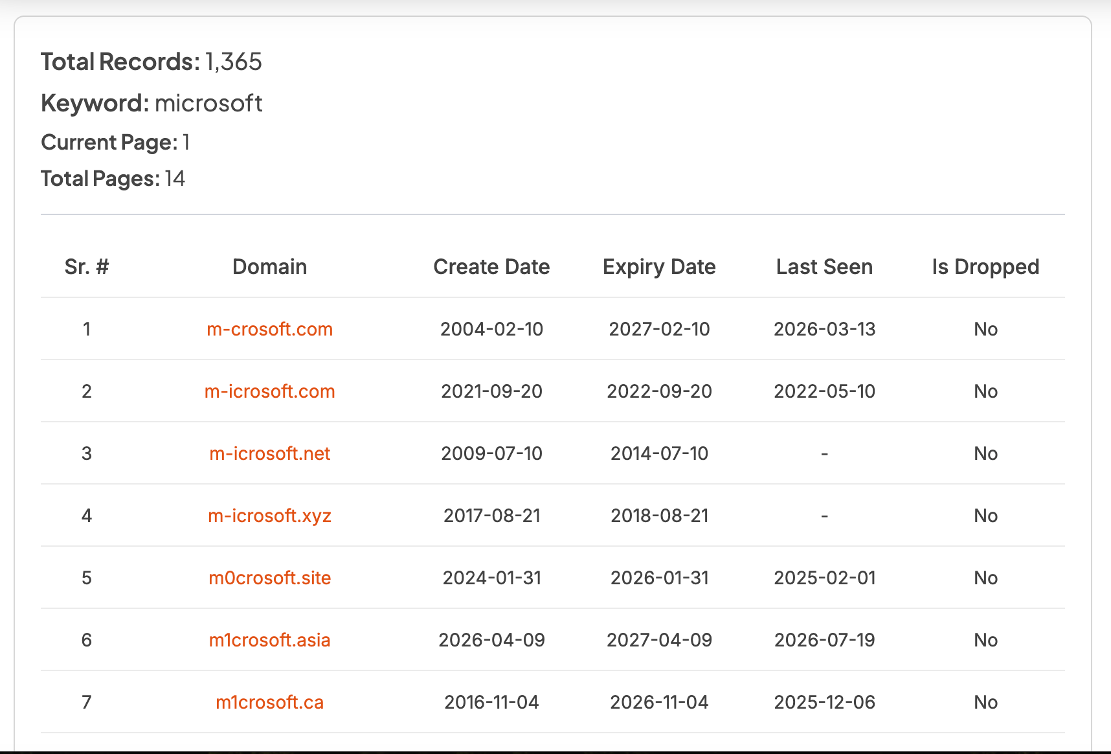Click the Sr. # column header
Screen dimensions: 1111x754
click(87, 267)
